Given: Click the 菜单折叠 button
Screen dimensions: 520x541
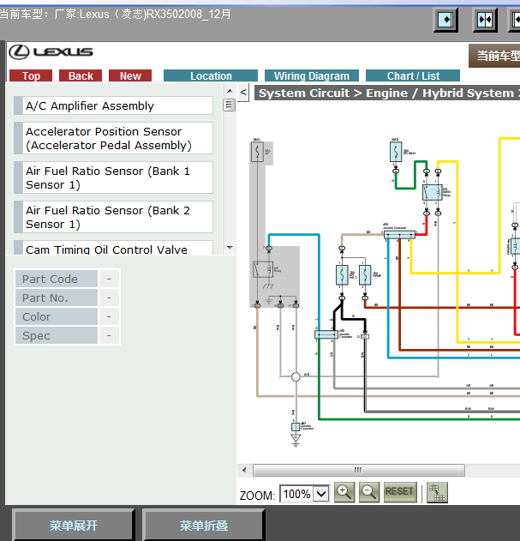Looking at the screenshot, I should 203,525.
